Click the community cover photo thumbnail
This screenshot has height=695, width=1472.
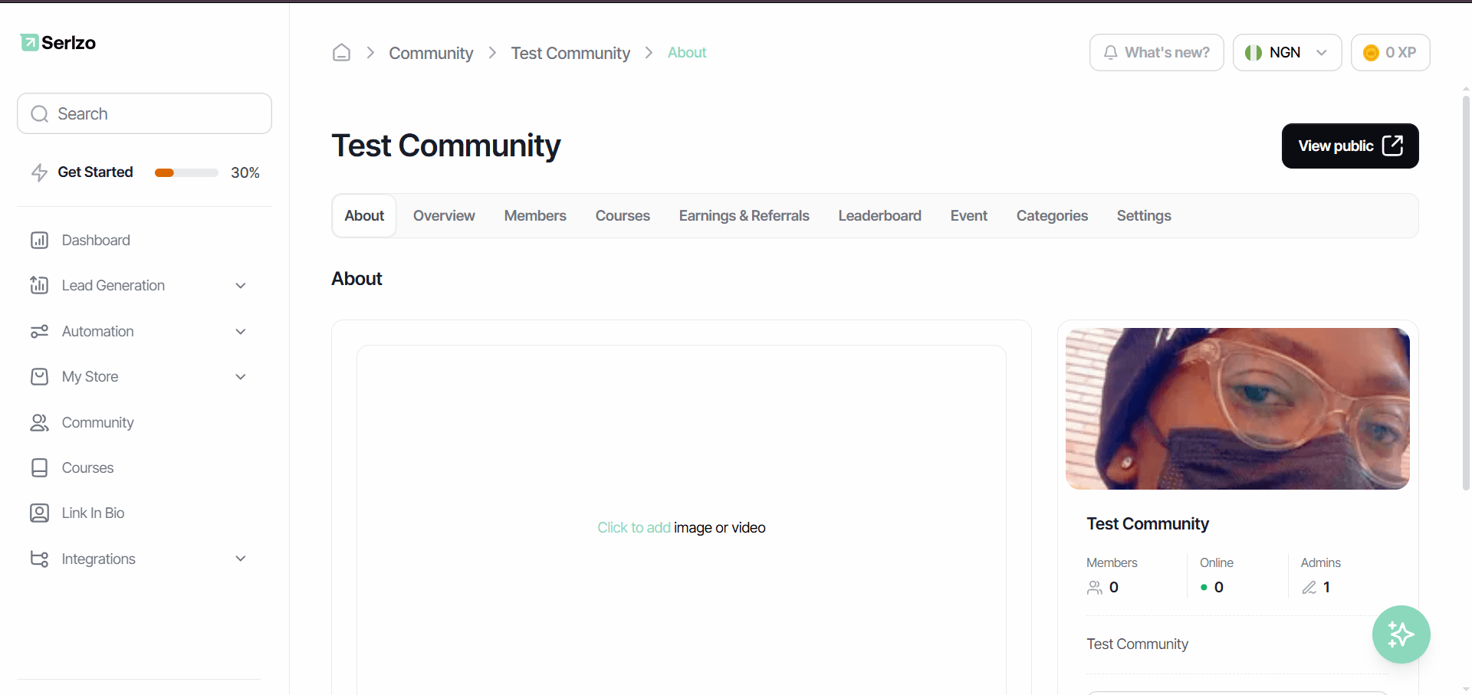pos(1237,409)
